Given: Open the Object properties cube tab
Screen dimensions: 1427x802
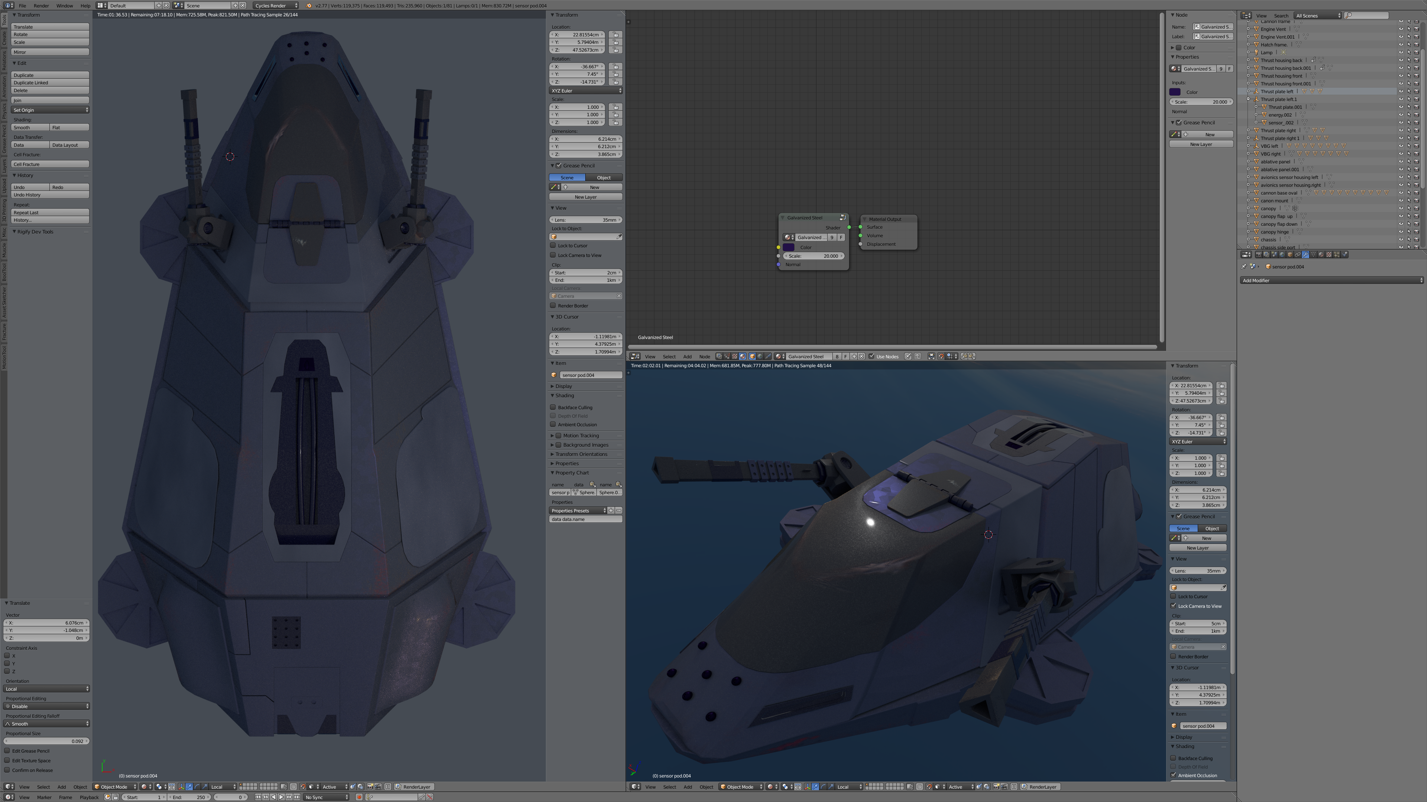Looking at the screenshot, I should 1290,255.
